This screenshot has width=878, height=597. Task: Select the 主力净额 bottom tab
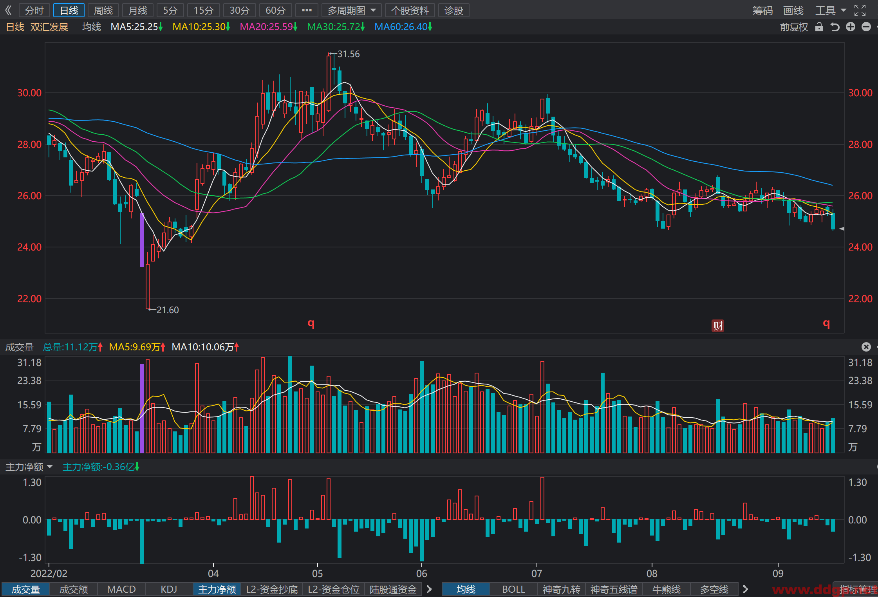pos(217,589)
